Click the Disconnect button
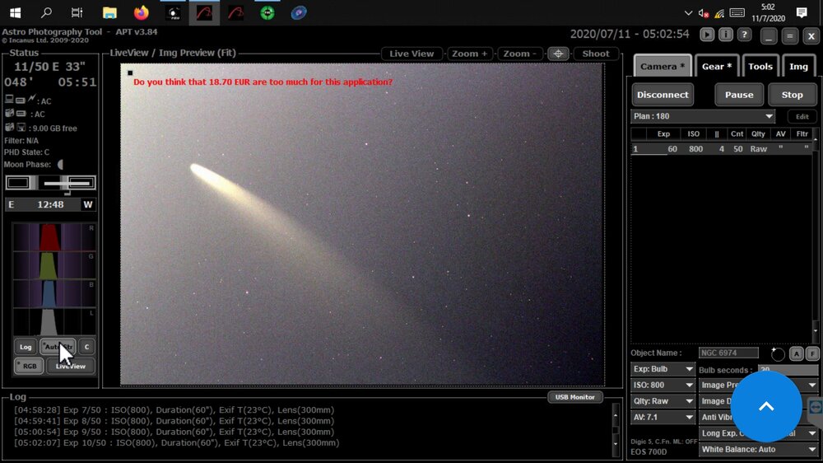This screenshot has width=823, height=463. (663, 95)
